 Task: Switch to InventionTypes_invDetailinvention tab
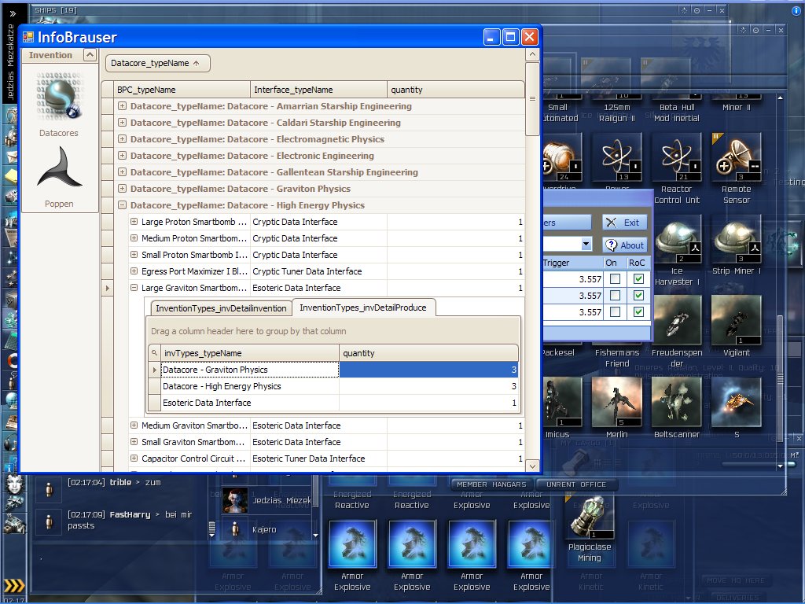click(221, 308)
